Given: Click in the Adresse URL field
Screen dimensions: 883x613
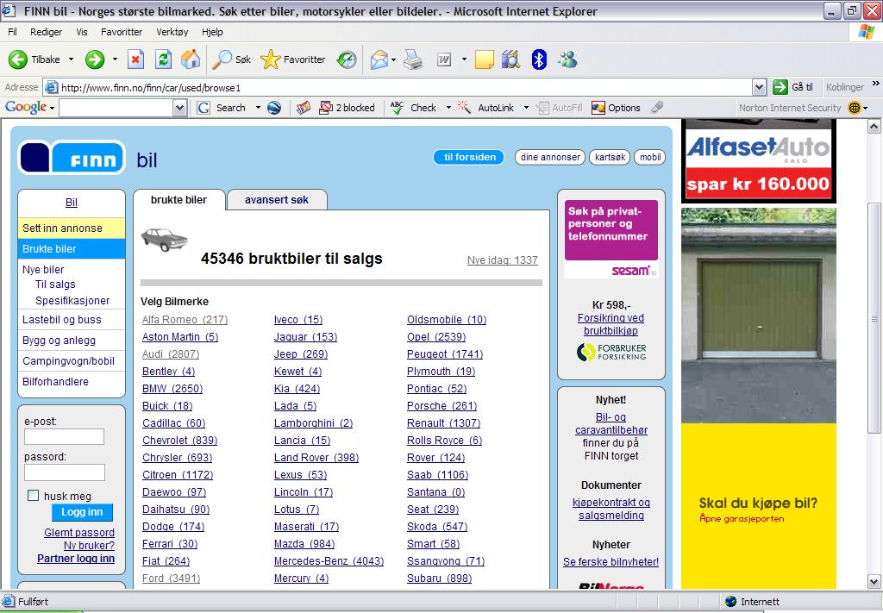Looking at the screenshot, I should click(397, 87).
